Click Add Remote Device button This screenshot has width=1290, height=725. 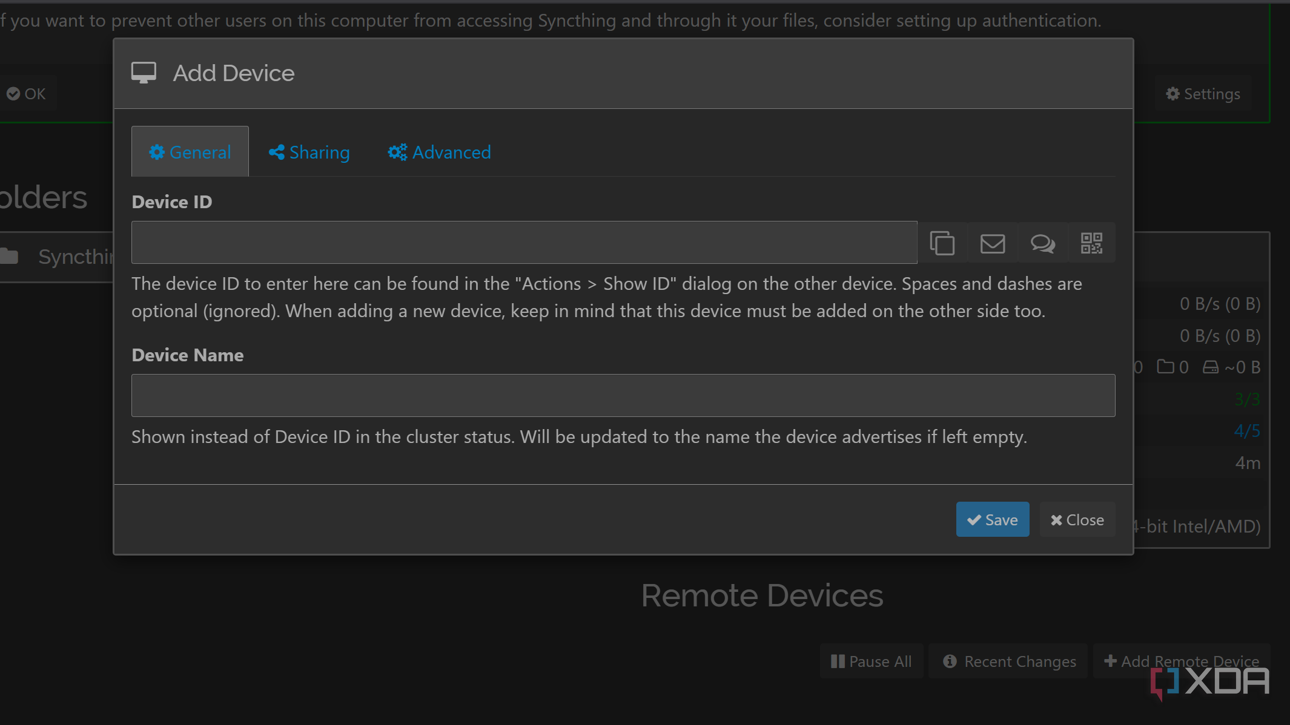coord(1182,661)
